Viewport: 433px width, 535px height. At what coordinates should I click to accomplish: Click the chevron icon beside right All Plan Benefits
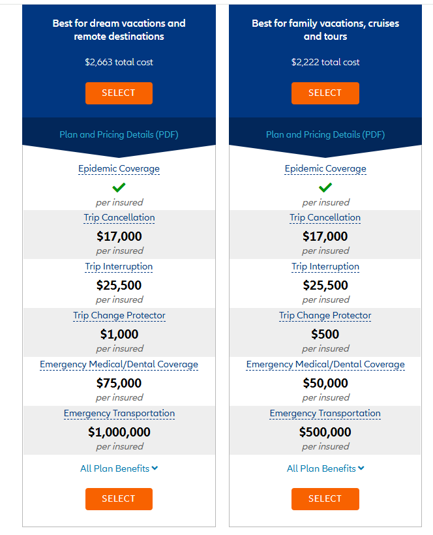click(x=361, y=468)
